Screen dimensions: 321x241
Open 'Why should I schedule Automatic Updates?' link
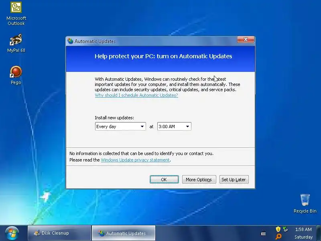(x=136, y=95)
